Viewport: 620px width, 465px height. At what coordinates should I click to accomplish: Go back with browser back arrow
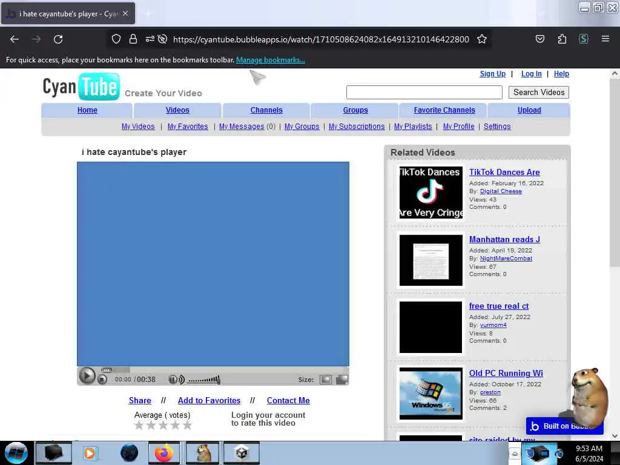click(15, 39)
